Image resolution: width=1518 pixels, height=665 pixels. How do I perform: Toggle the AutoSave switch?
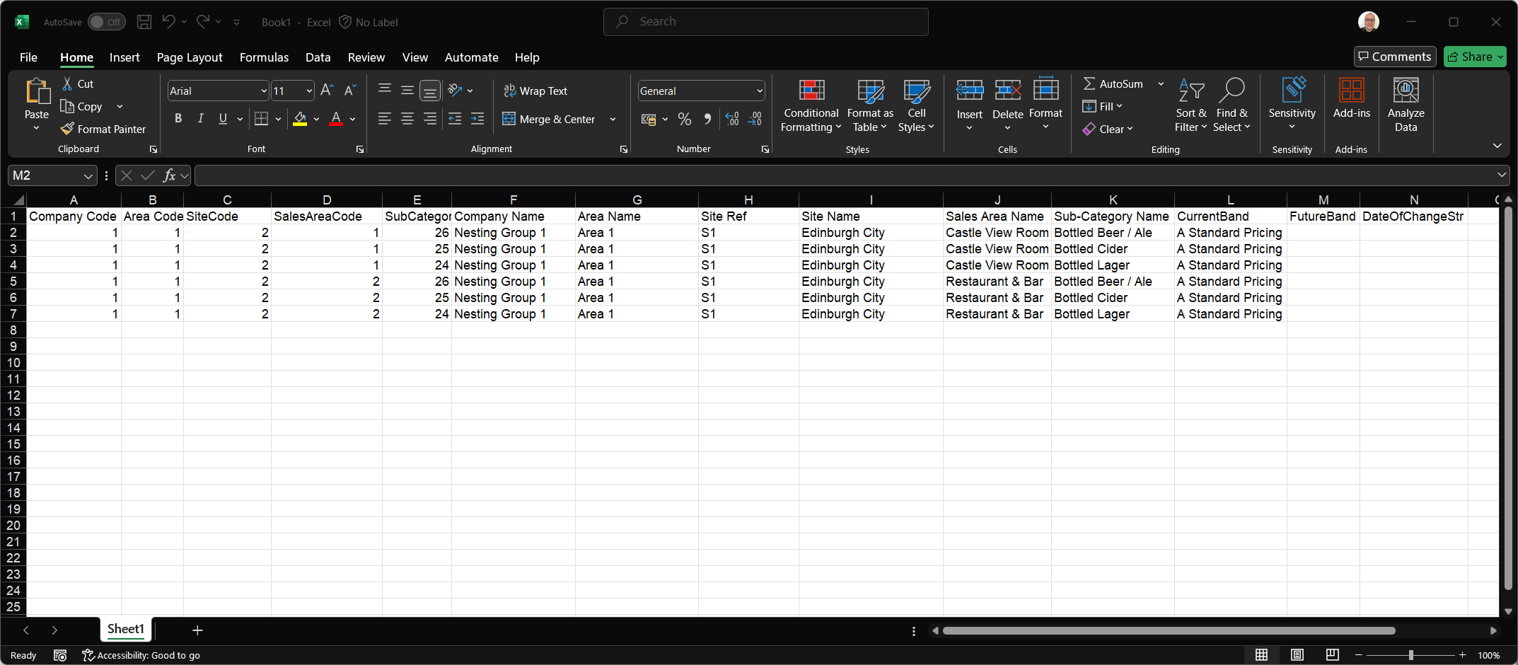106,22
